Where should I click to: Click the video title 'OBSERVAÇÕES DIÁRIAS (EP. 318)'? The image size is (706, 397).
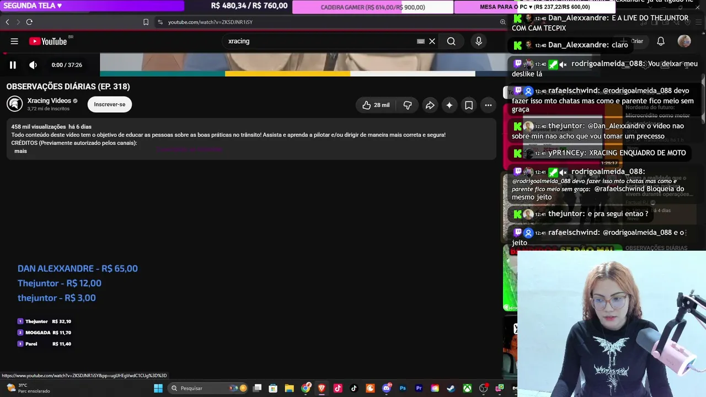(68, 87)
